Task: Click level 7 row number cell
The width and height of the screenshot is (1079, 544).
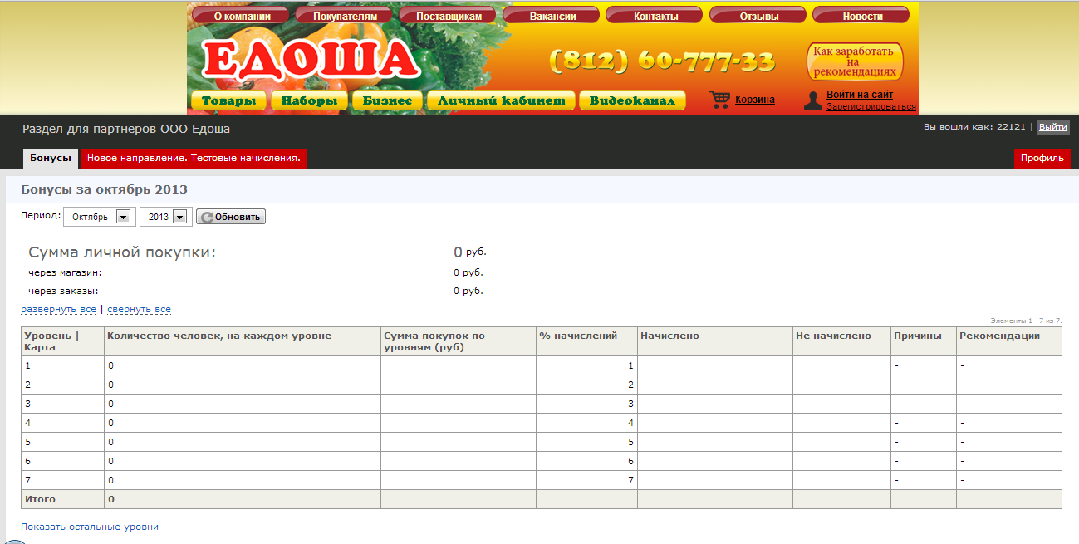Action: point(63,480)
